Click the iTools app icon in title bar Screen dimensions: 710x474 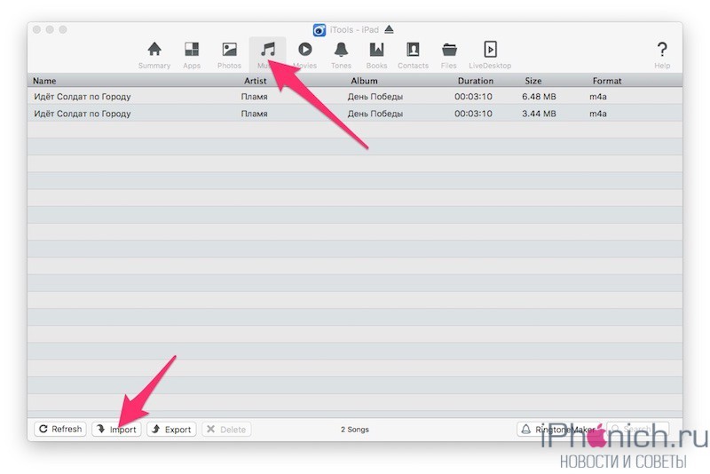coord(319,30)
